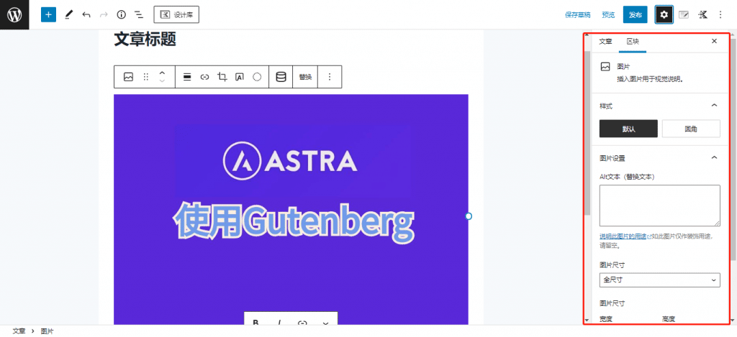Open the 设计库 design library

(176, 14)
